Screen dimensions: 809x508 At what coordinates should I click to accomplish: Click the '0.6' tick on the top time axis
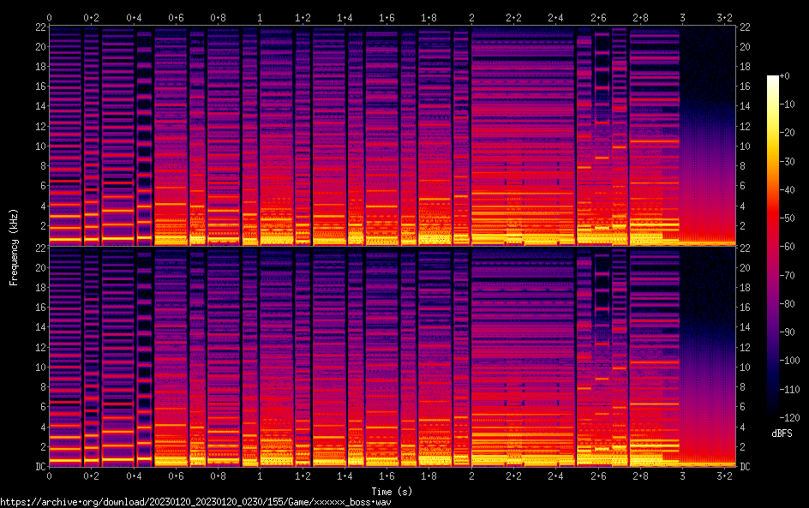coord(176,17)
